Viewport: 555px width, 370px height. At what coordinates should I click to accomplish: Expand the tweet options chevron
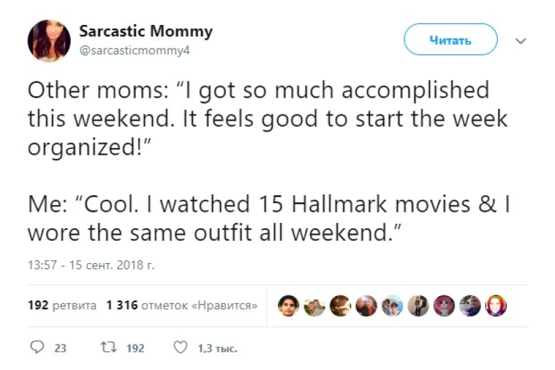(x=520, y=41)
